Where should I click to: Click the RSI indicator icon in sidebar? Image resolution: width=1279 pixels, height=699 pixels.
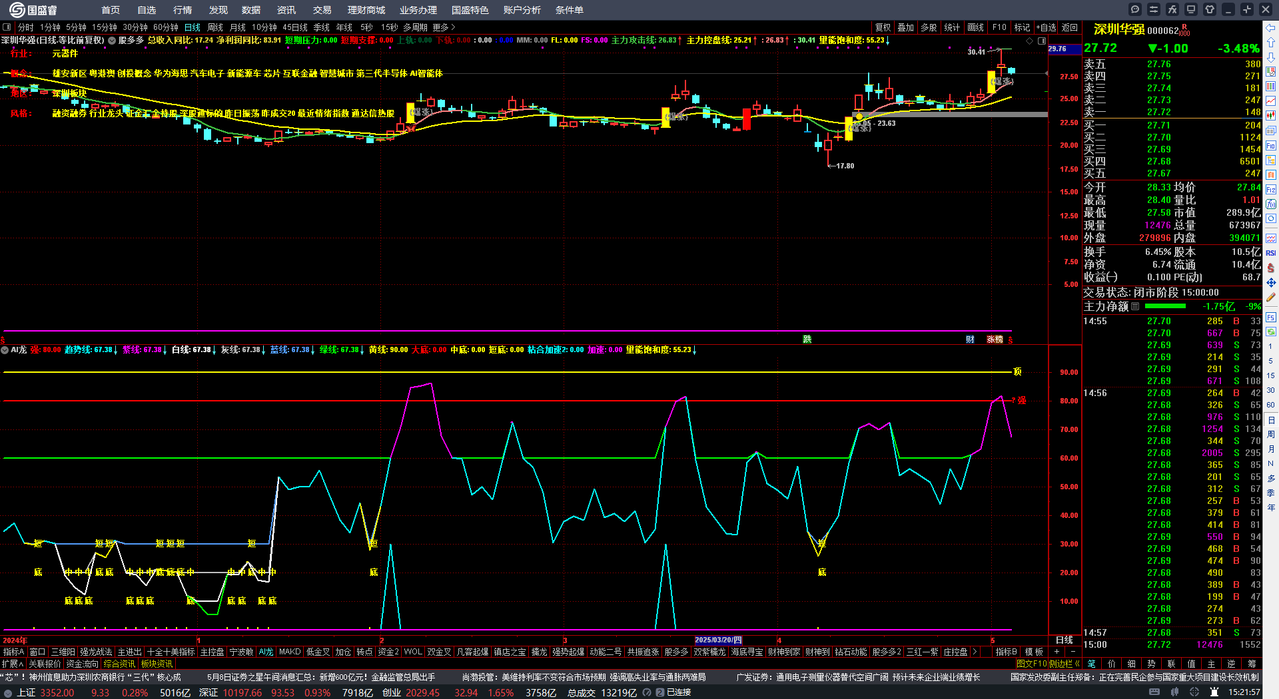tap(1271, 253)
